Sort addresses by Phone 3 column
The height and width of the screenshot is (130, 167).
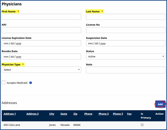[118, 114]
